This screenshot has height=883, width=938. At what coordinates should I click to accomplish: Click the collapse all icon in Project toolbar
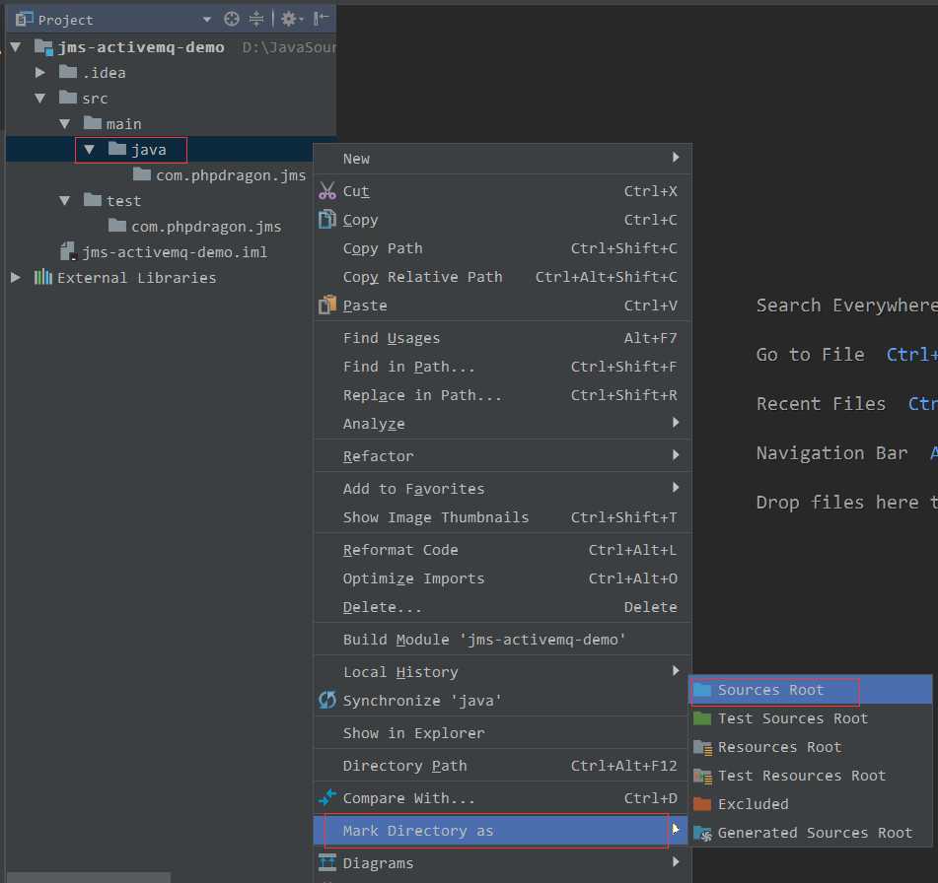click(x=256, y=19)
